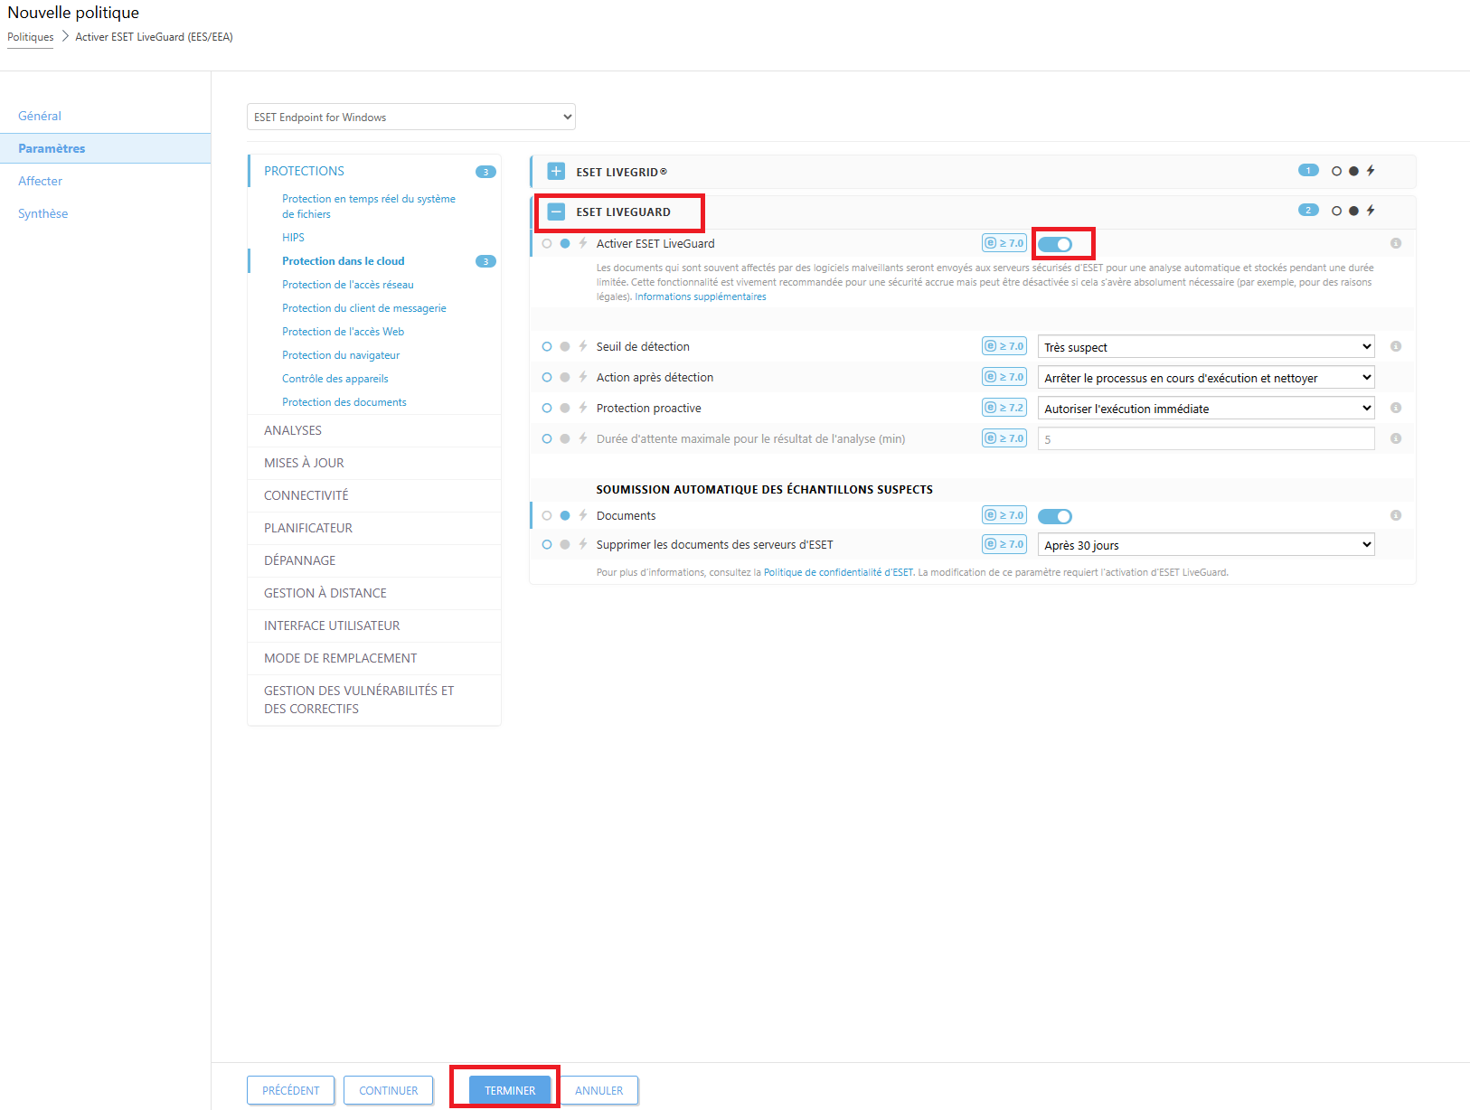Select the apply dot for Supprimer les documents
This screenshot has width=1470, height=1110.
click(565, 544)
